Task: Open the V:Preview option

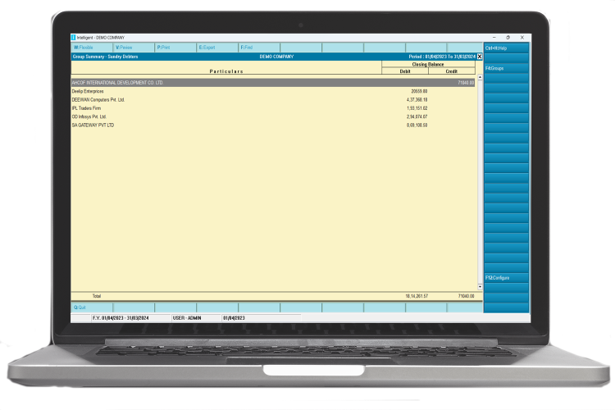Action: coord(134,48)
